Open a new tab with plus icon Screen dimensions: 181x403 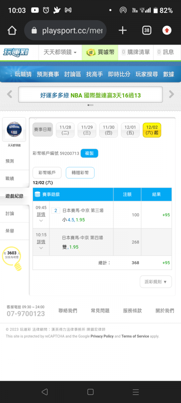coord(123,31)
